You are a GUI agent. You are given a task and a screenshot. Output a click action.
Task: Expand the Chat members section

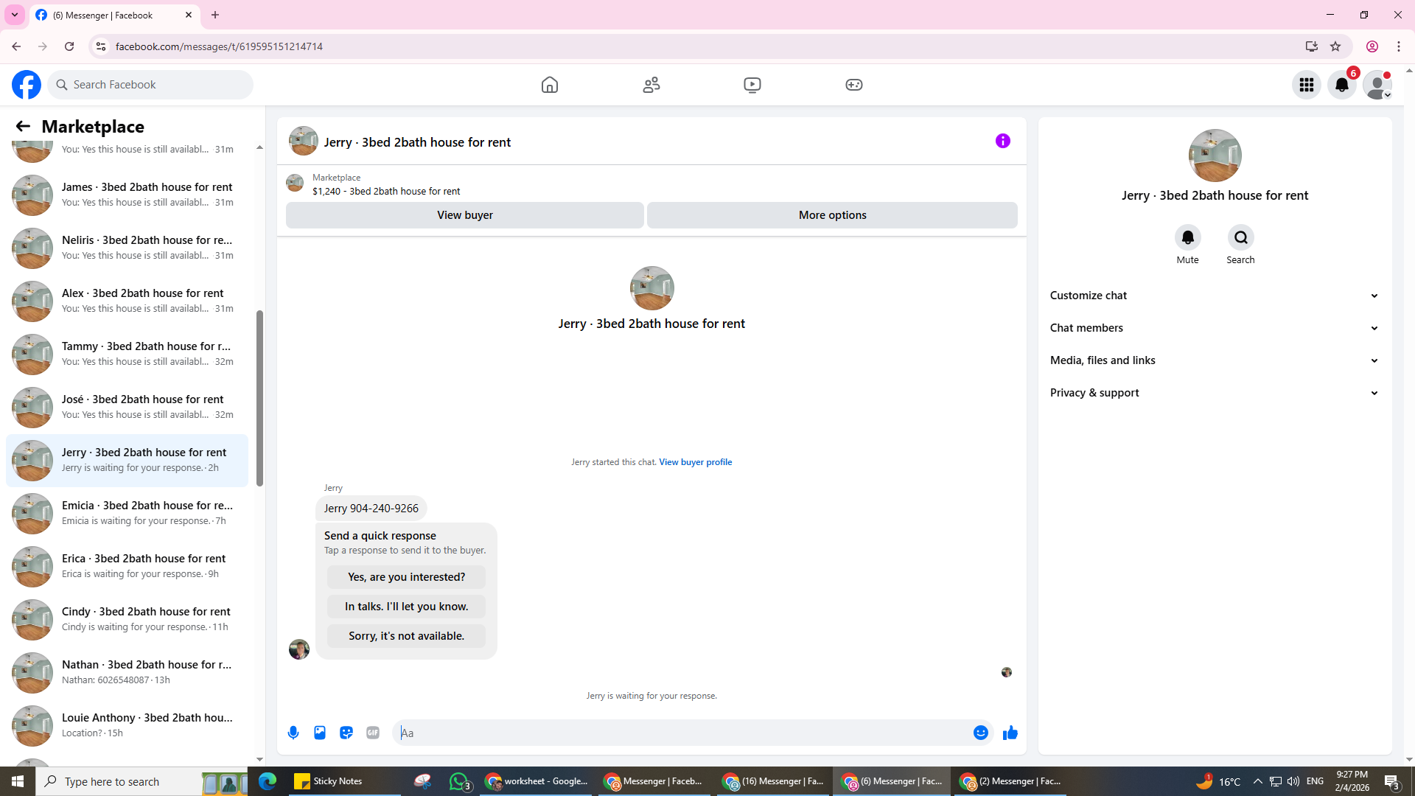(x=1214, y=328)
